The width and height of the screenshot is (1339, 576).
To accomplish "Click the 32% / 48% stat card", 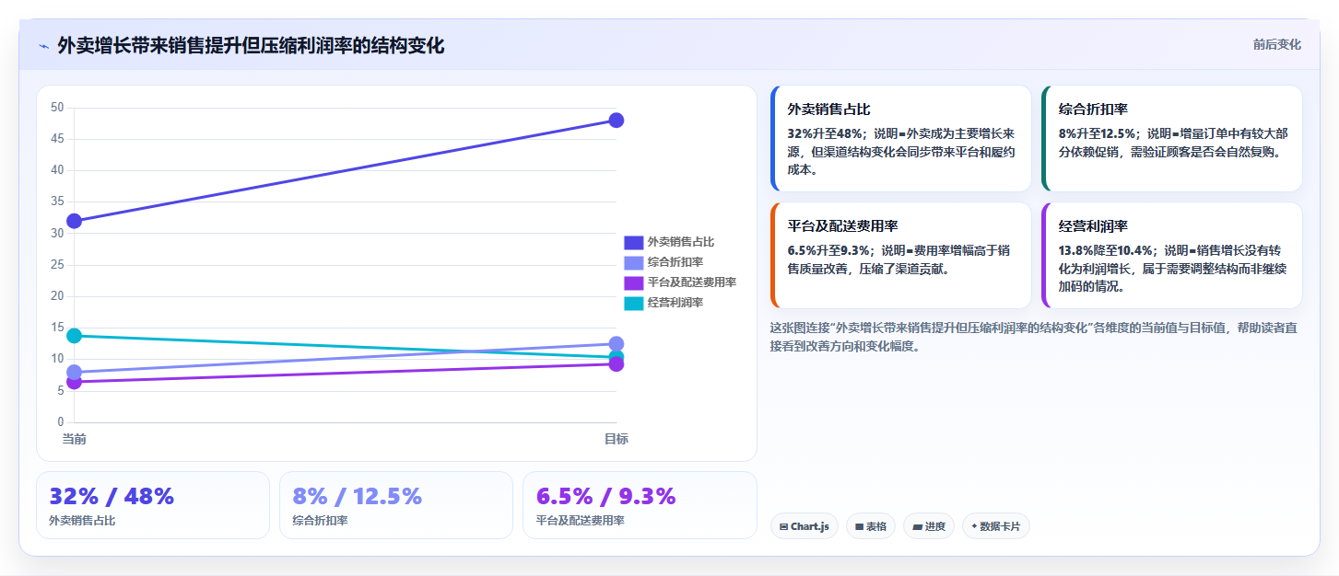I will 153,505.
